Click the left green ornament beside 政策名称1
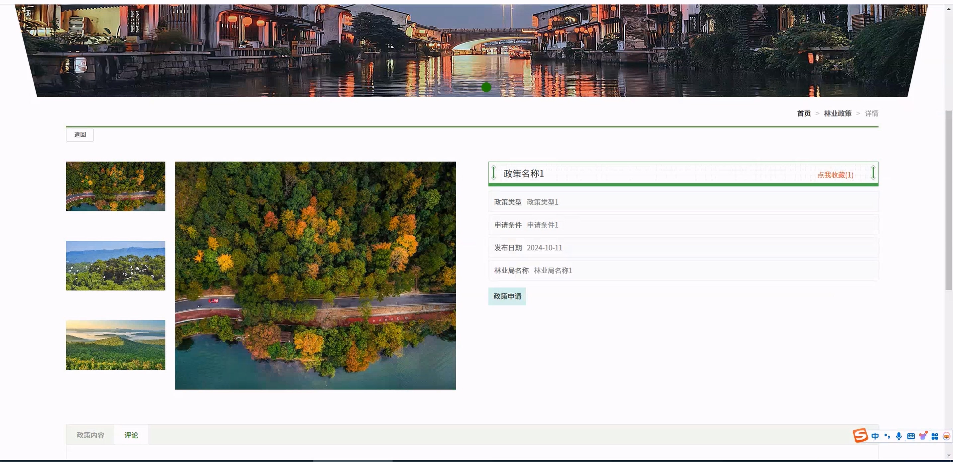953x462 pixels. 493,173
